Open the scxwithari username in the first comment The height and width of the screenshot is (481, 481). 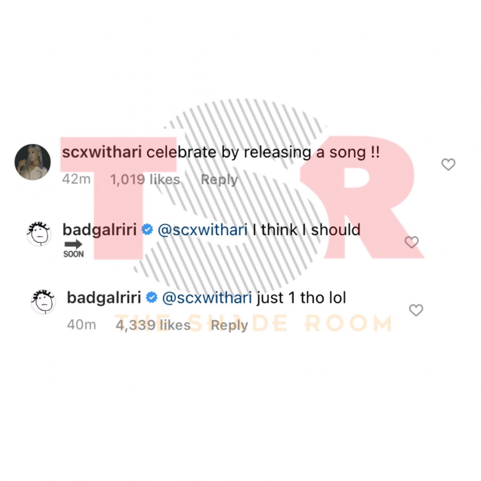coord(102,152)
